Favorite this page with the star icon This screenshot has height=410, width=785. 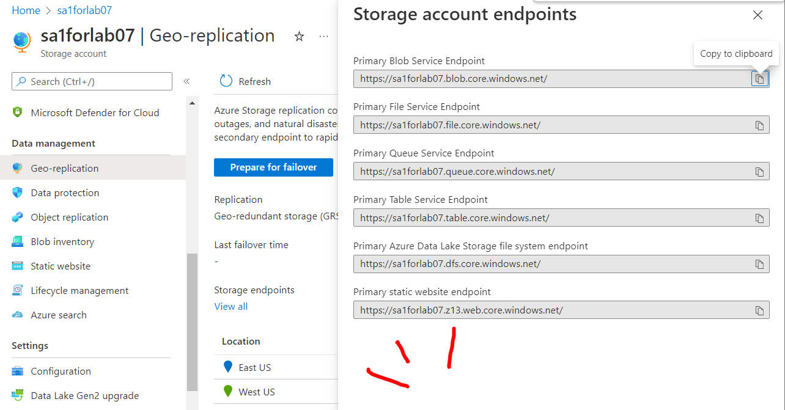[x=299, y=37]
